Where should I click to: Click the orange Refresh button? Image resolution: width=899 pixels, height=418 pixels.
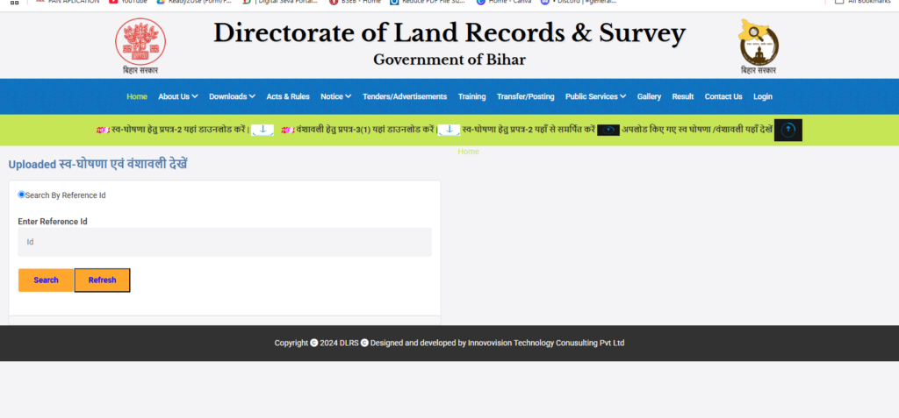[102, 280]
